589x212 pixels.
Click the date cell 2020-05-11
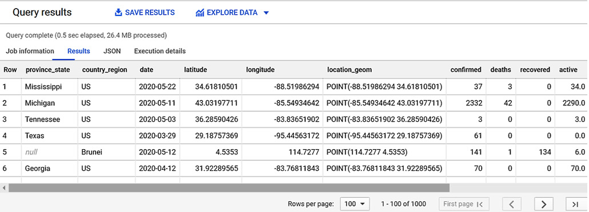click(x=157, y=103)
